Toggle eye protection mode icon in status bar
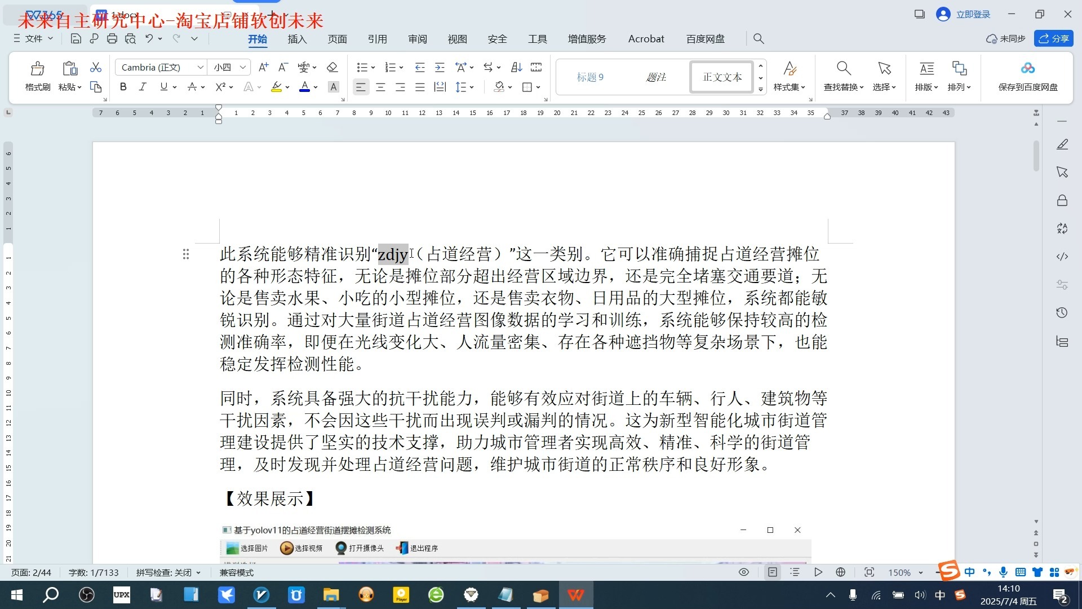This screenshot has width=1082, height=609. pyautogui.click(x=744, y=572)
